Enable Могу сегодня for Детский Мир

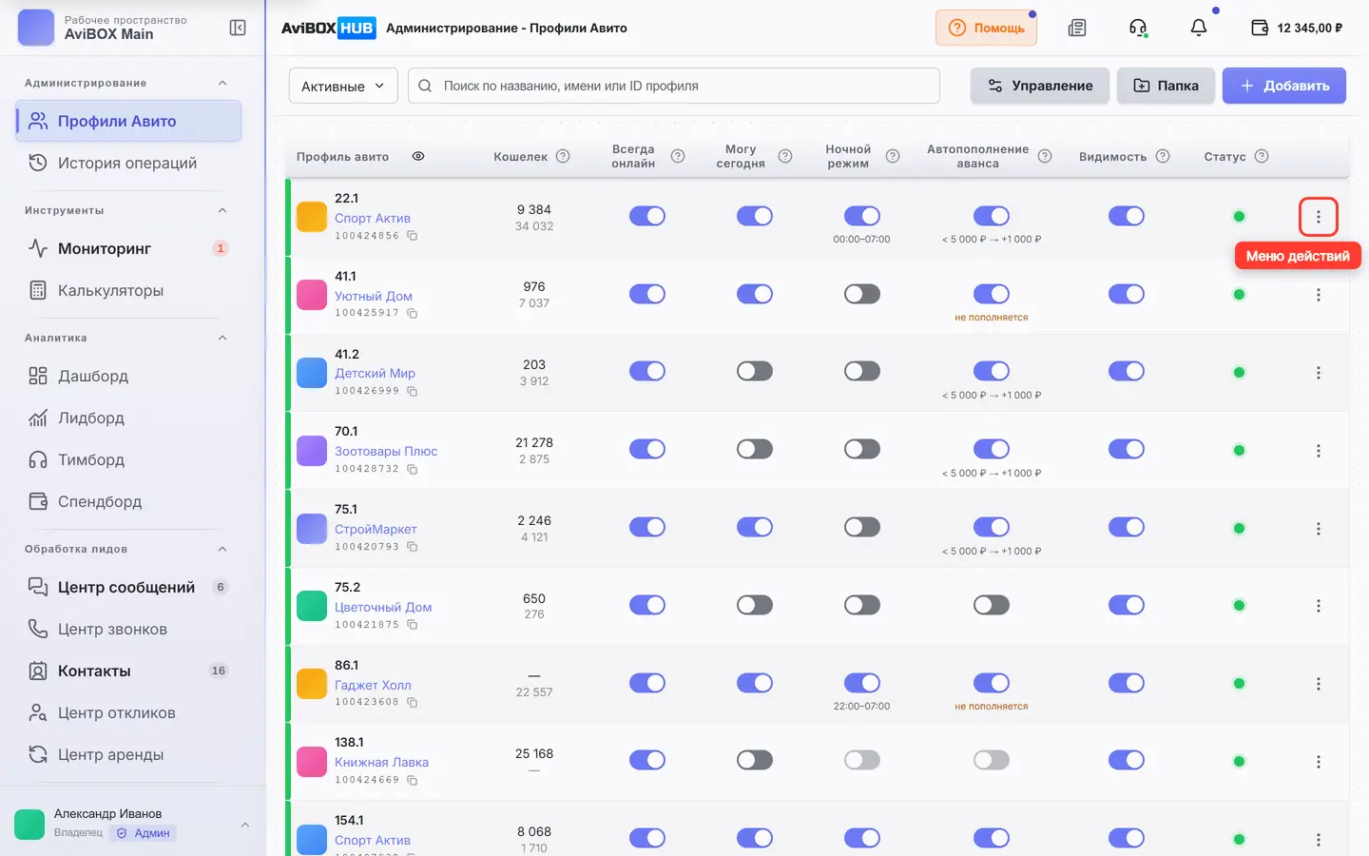click(x=755, y=371)
